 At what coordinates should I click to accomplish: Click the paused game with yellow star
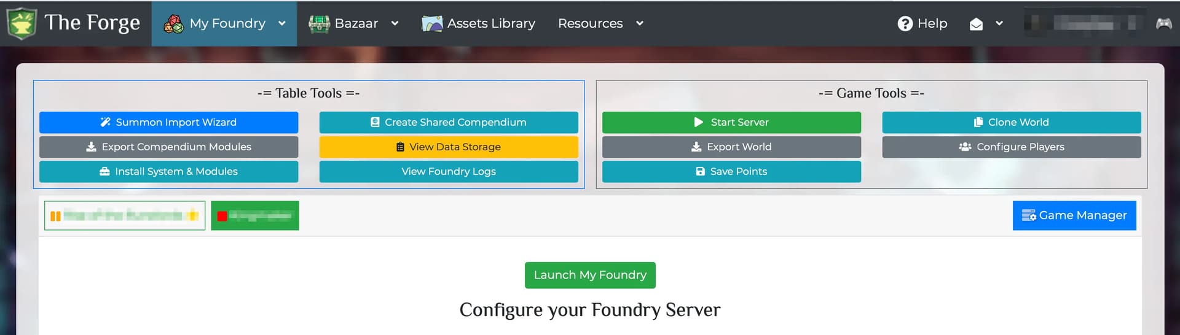(x=125, y=215)
